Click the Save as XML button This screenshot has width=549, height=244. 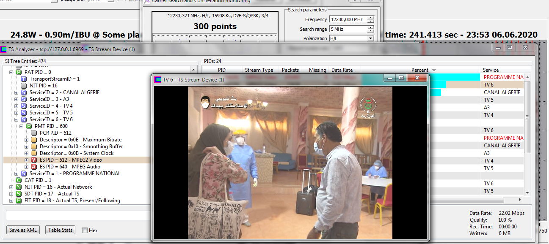coord(23,230)
